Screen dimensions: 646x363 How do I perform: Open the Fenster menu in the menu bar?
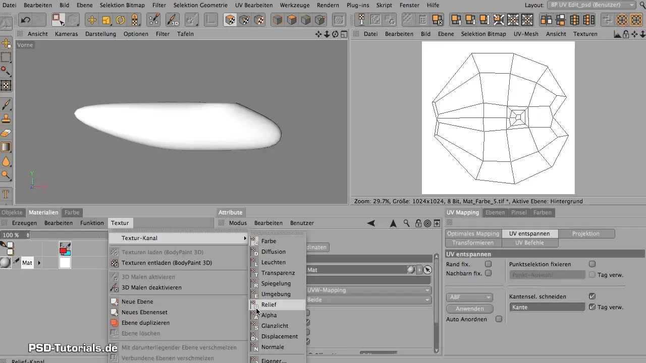[x=409, y=5]
